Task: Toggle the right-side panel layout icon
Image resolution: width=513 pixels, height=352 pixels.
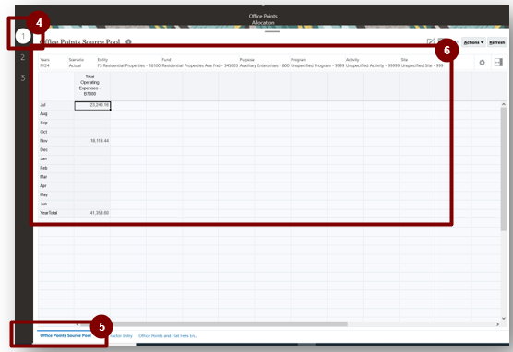Action: tap(498, 62)
